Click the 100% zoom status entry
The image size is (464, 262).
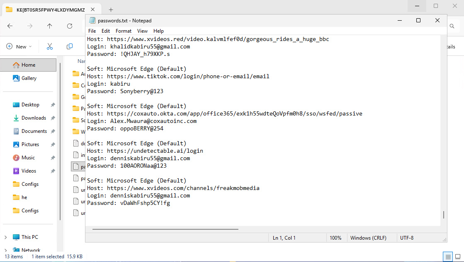point(335,238)
